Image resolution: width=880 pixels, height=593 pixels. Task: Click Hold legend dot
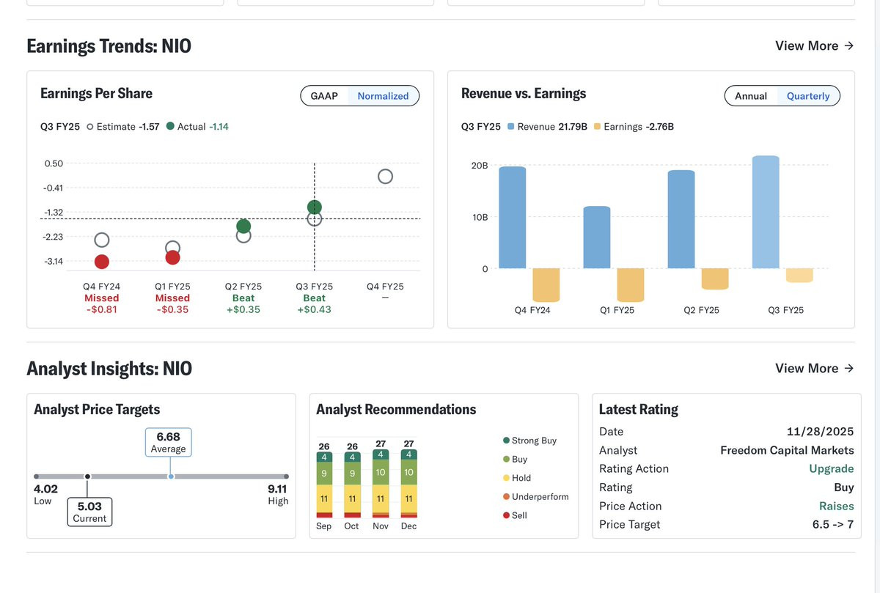tap(506, 478)
